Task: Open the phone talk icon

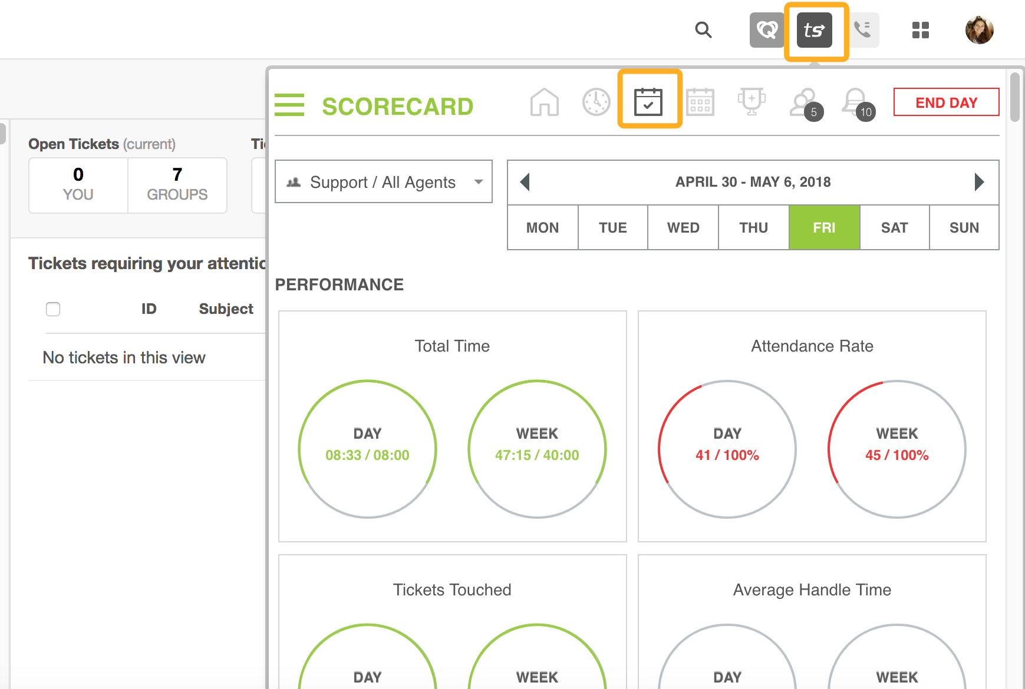Action: pyautogui.click(x=862, y=30)
